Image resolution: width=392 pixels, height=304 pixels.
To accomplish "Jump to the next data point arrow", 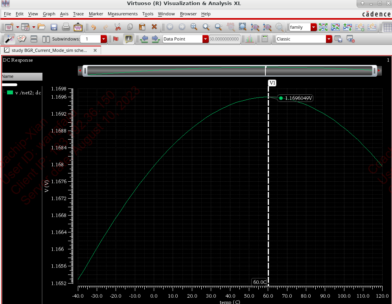I will pyautogui.click(x=155, y=39).
